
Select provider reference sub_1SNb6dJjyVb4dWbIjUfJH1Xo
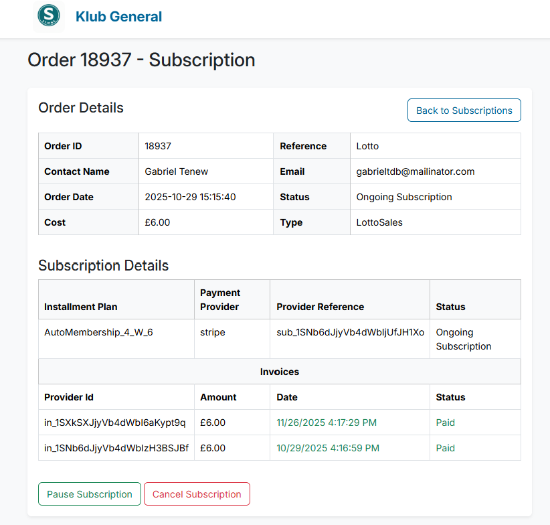351,332
